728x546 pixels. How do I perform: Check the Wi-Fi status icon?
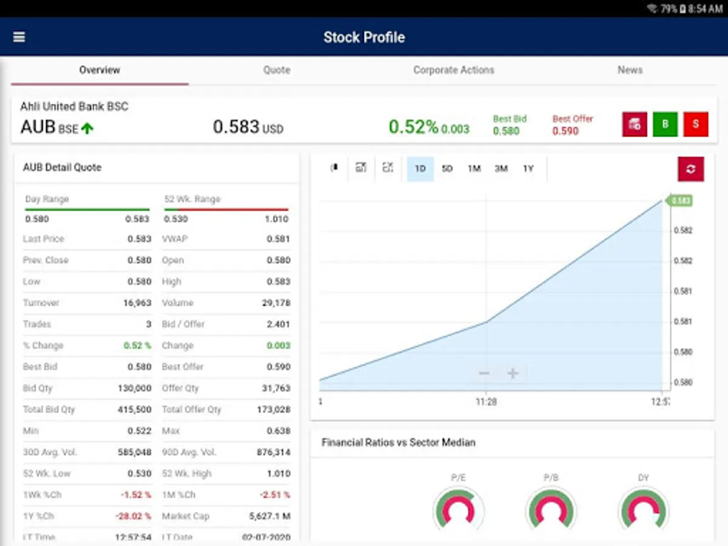pos(652,8)
